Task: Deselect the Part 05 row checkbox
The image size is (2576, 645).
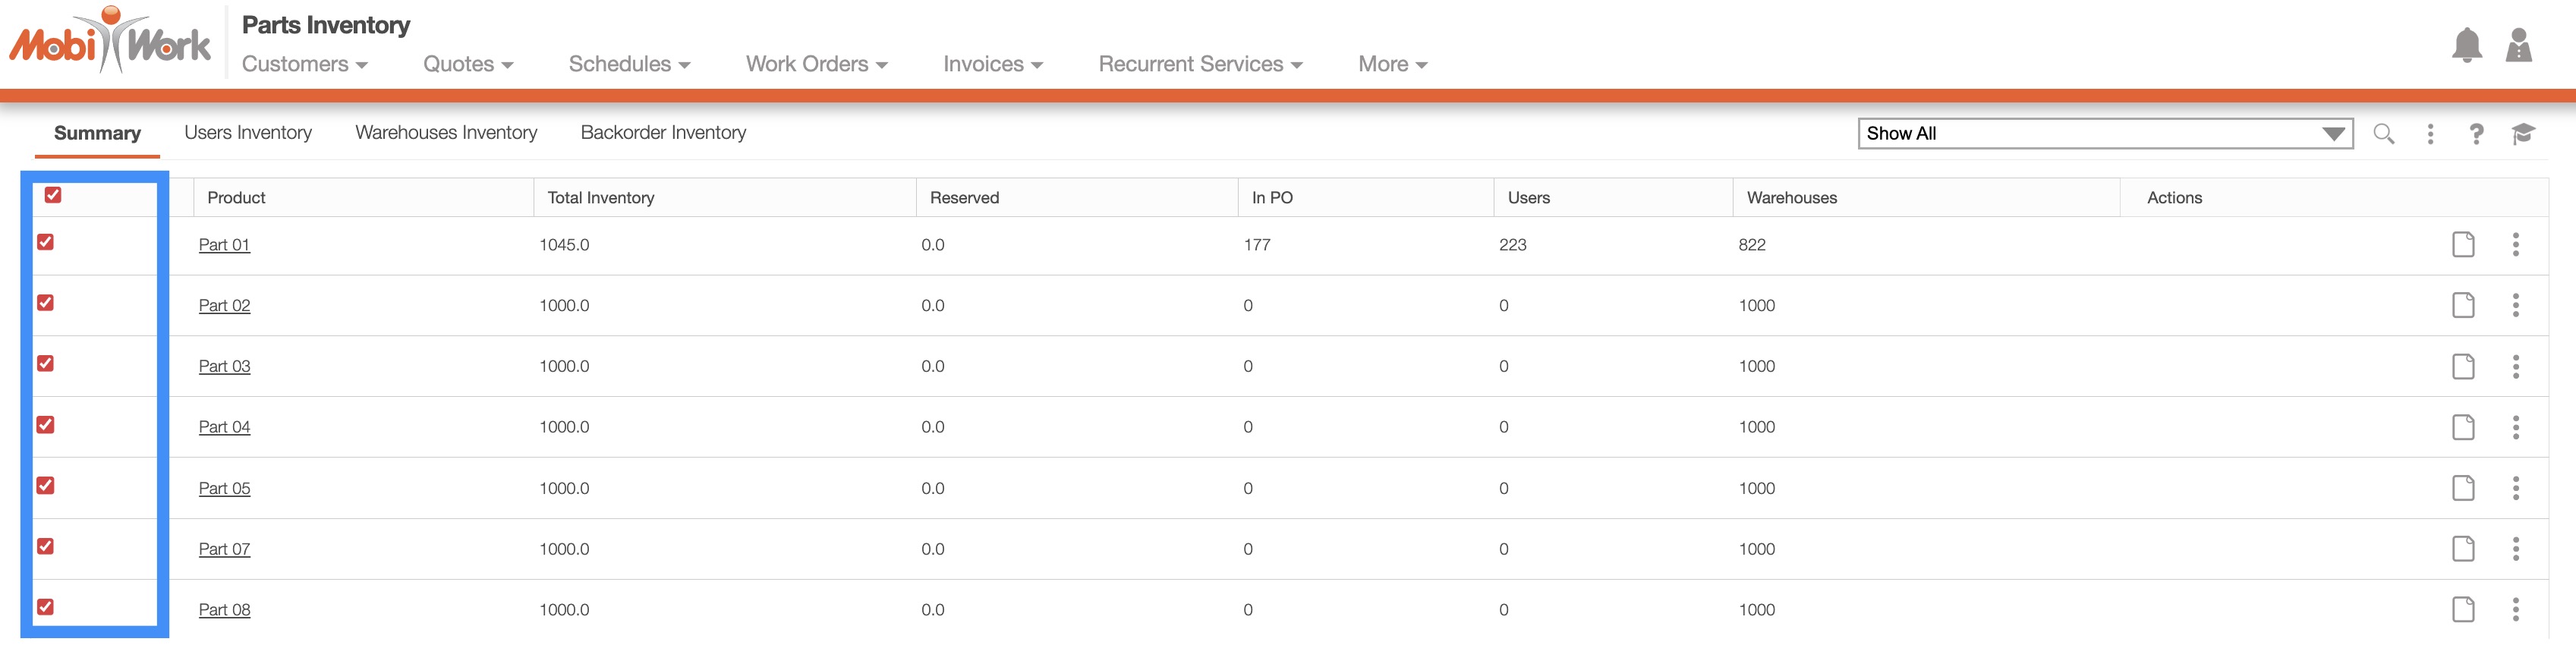Action: click(x=46, y=486)
